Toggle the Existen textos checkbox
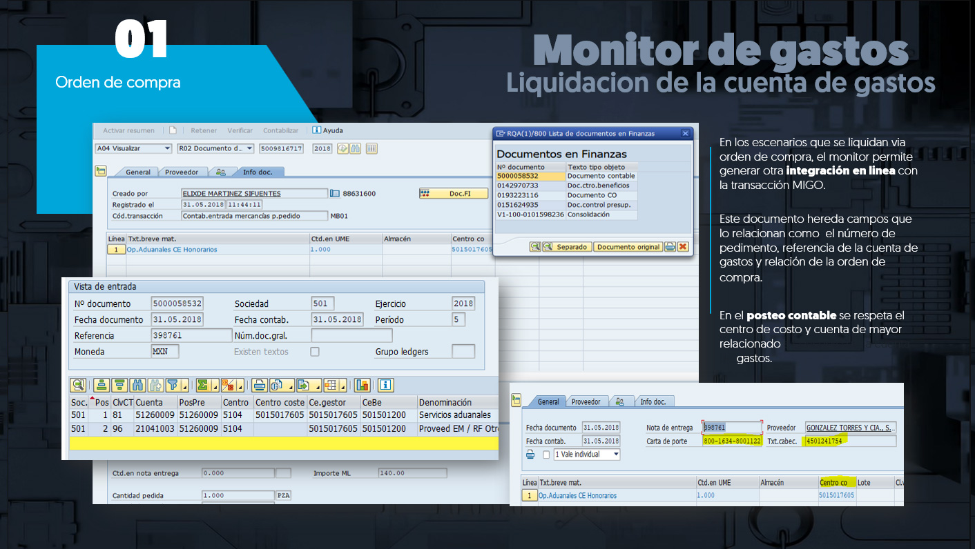The height and width of the screenshot is (549, 975). [315, 352]
